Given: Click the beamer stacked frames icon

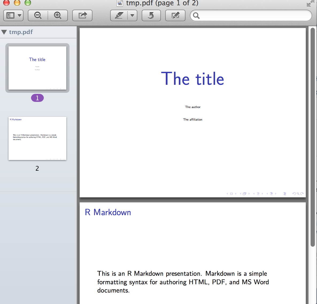Looking at the screenshot, I should (x=244, y=194).
